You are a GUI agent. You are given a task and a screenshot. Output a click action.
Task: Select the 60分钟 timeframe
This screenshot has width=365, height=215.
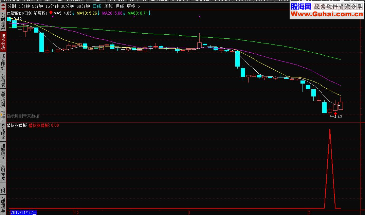point(83,6)
